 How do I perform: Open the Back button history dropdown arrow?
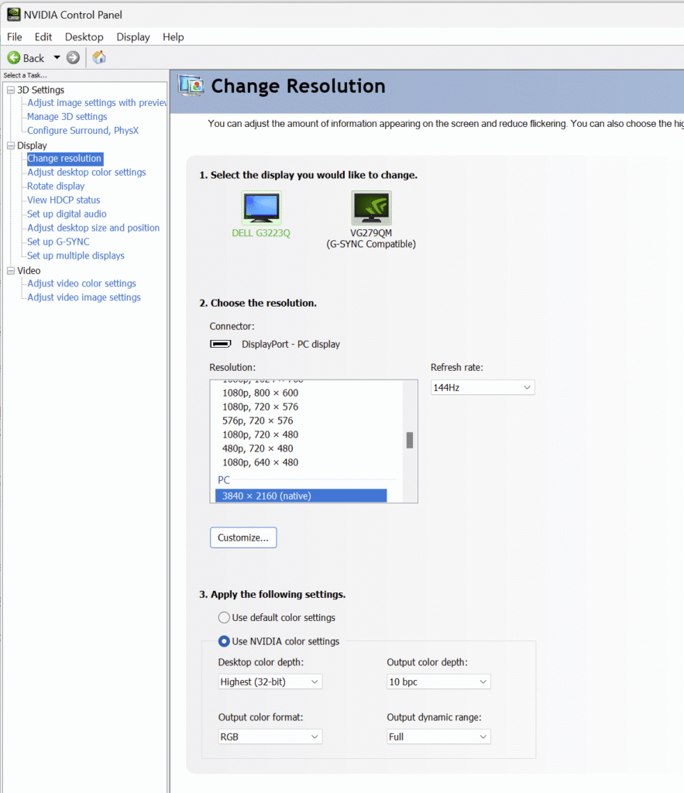click(x=57, y=58)
